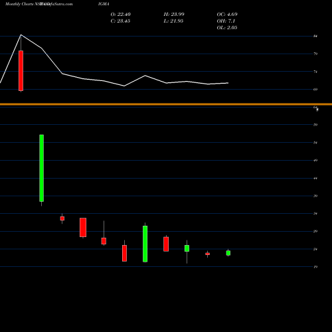
Task: Click the green candle spanning 20 to 30
Action: 145,244
